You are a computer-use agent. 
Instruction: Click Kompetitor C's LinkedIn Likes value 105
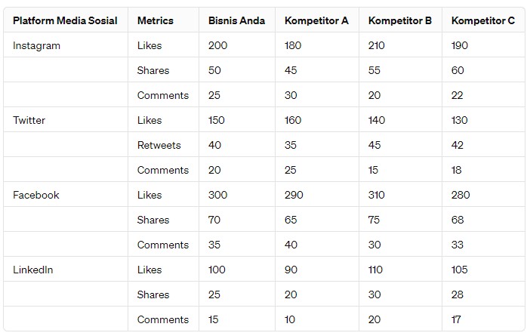click(x=460, y=270)
